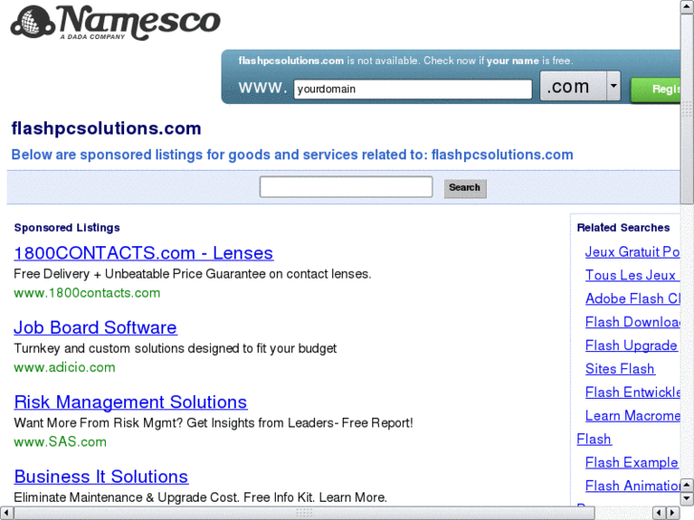Open the Risk Management Solutions link
Screen dimensions: 694x520
(131, 402)
